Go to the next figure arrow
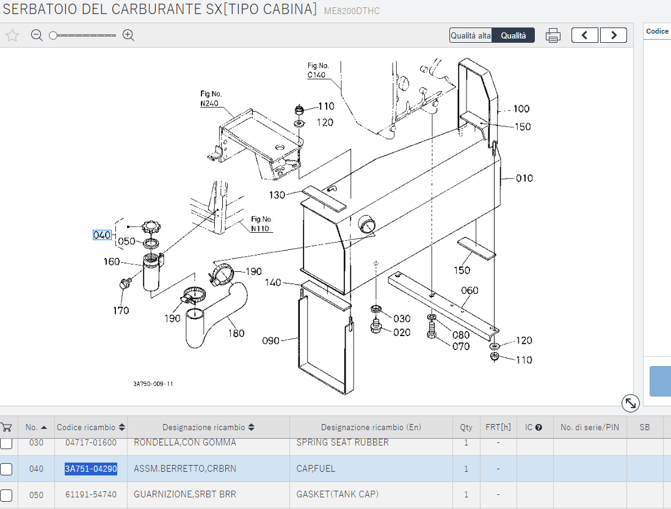This screenshot has height=509, width=671. click(x=614, y=35)
